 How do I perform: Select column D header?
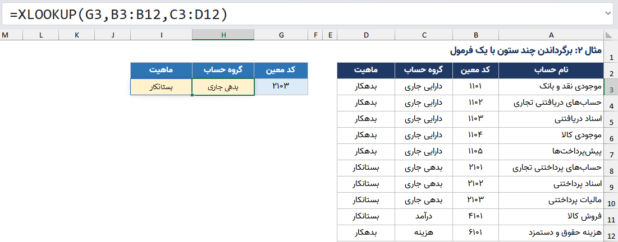coord(366,35)
